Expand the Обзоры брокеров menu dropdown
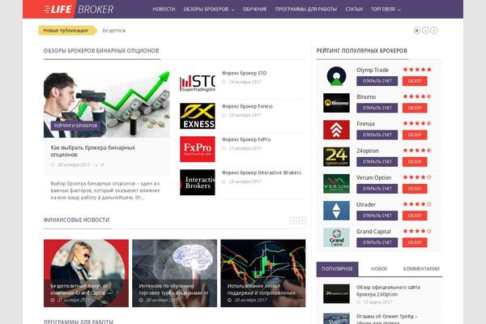This screenshot has width=486, height=324. (x=209, y=9)
